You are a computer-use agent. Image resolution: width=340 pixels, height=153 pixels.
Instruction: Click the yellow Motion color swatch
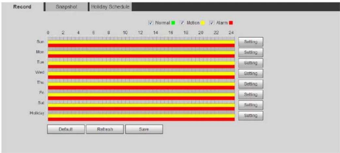[203, 23]
